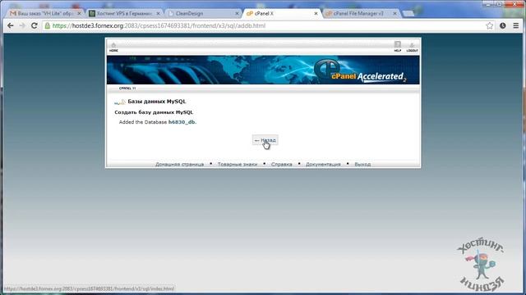Close the Gmail order tab
526x295 pixels.
[x=79, y=13]
